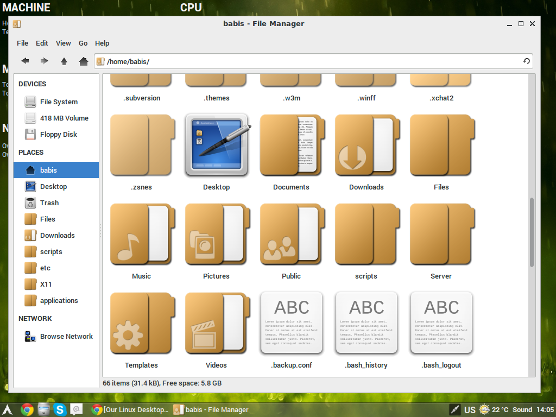Viewport: 556px width, 417px height.
Task: Open the window menu icon in title bar
Action: tap(17, 24)
